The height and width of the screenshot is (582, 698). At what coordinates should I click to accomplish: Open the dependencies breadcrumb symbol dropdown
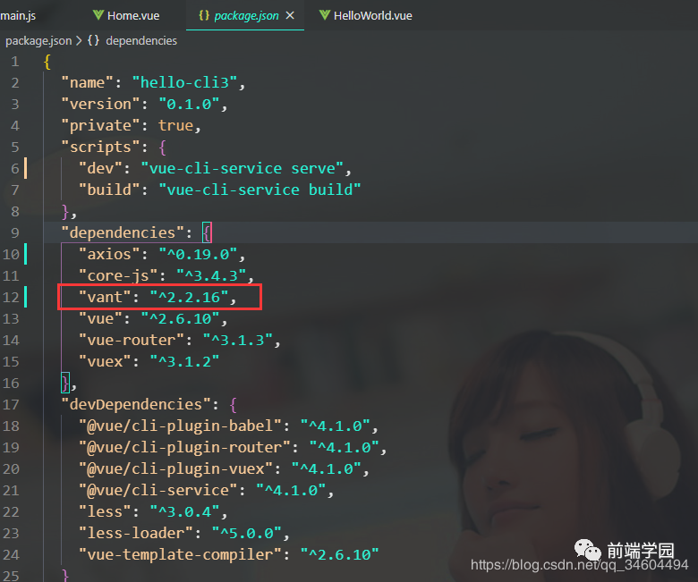tap(140, 40)
